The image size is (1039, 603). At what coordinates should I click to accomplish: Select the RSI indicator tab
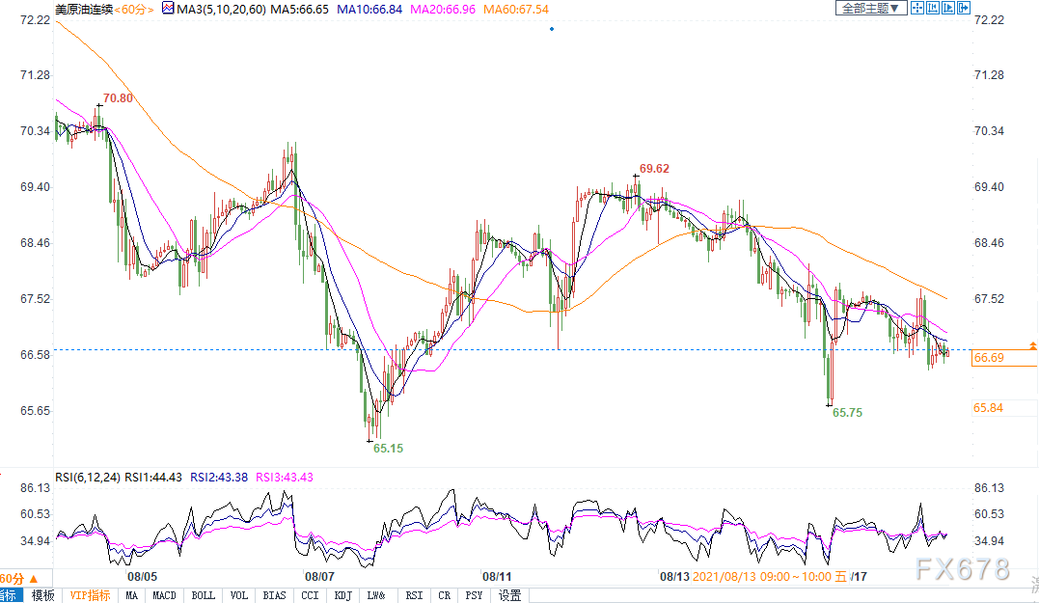[x=414, y=595]
